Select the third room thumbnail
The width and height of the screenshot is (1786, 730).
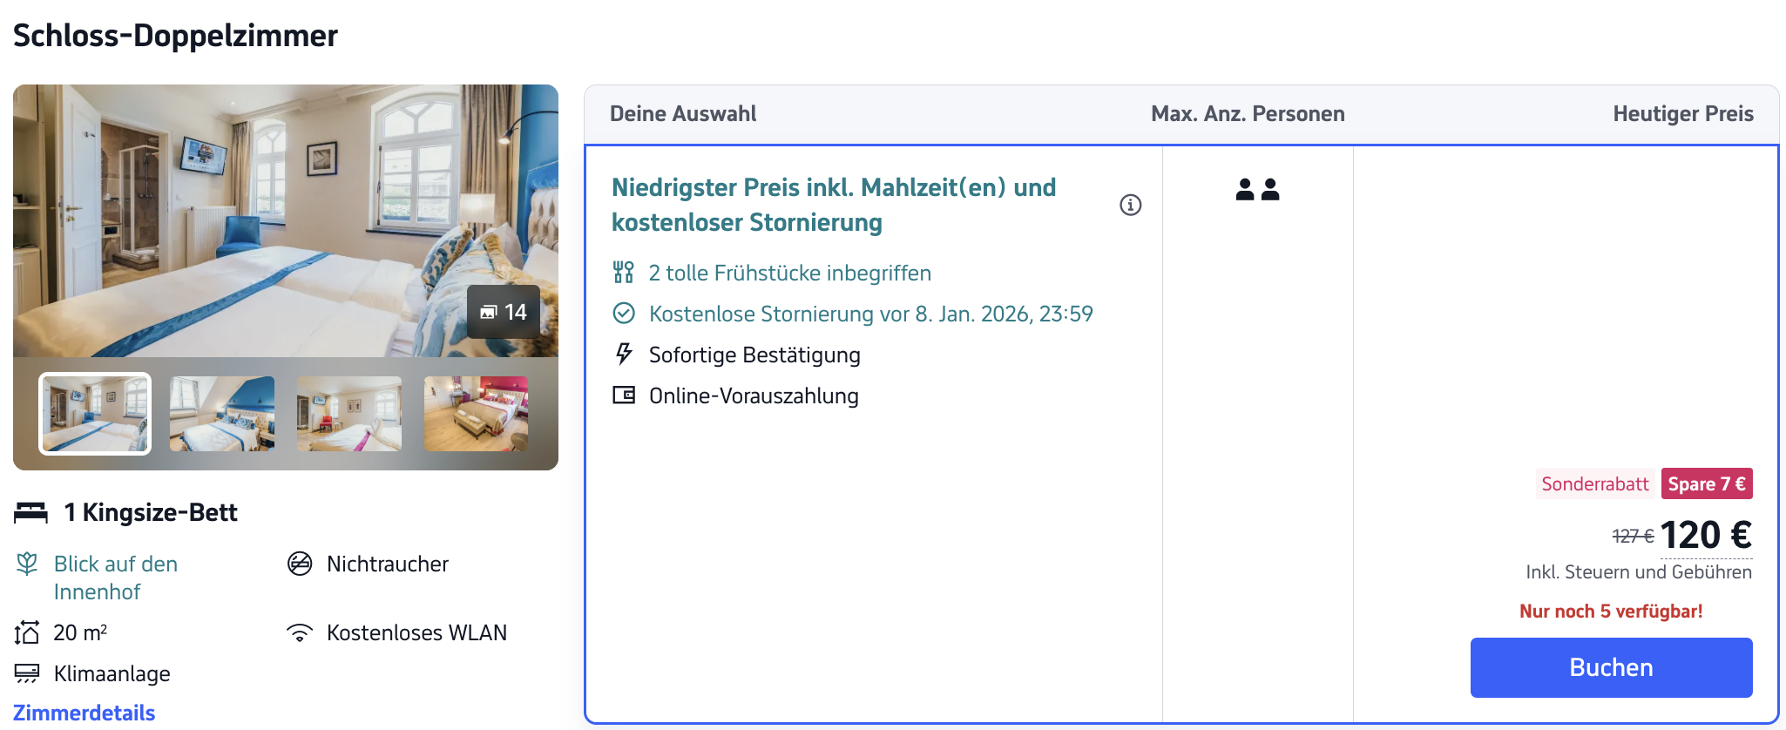click(x=349, y=414)
